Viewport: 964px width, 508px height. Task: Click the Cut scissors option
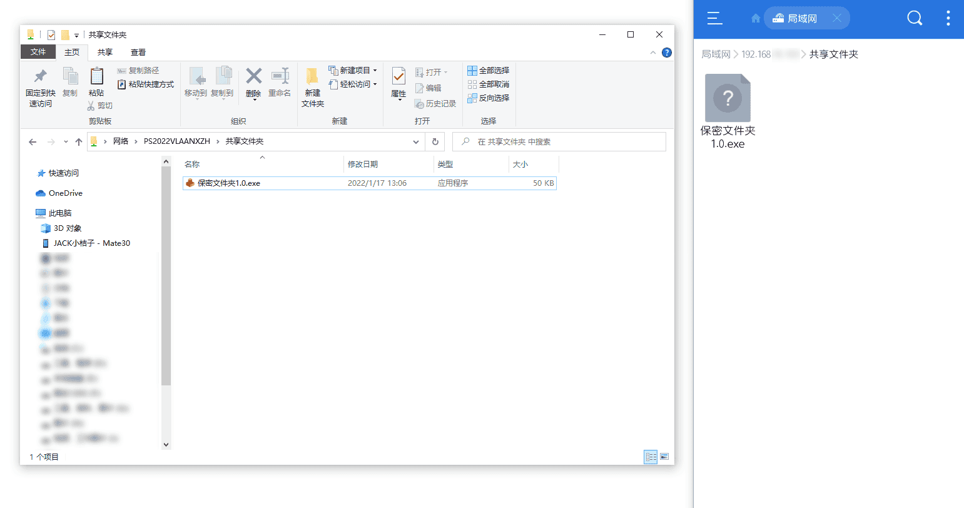tap(100, 106)
